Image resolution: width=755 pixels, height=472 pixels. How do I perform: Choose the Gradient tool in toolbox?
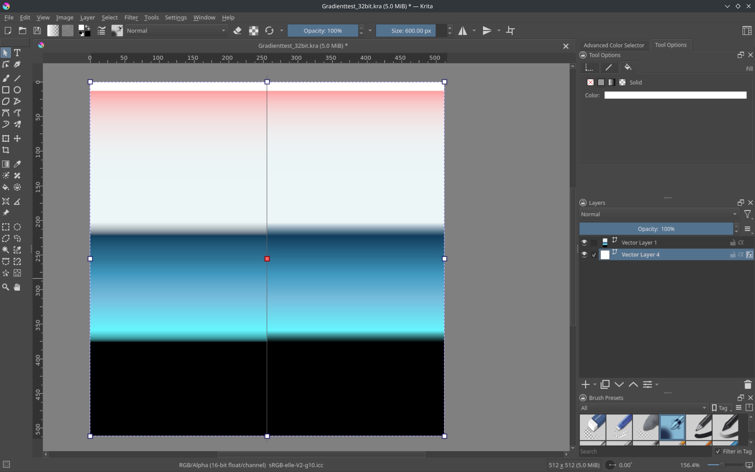(6, 164)
